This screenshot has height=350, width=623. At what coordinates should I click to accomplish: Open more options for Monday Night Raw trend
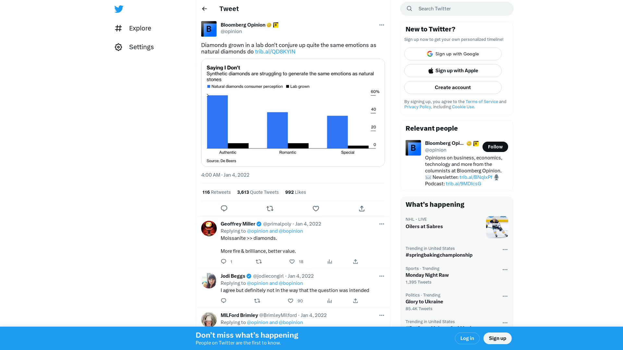pos(505,270)
